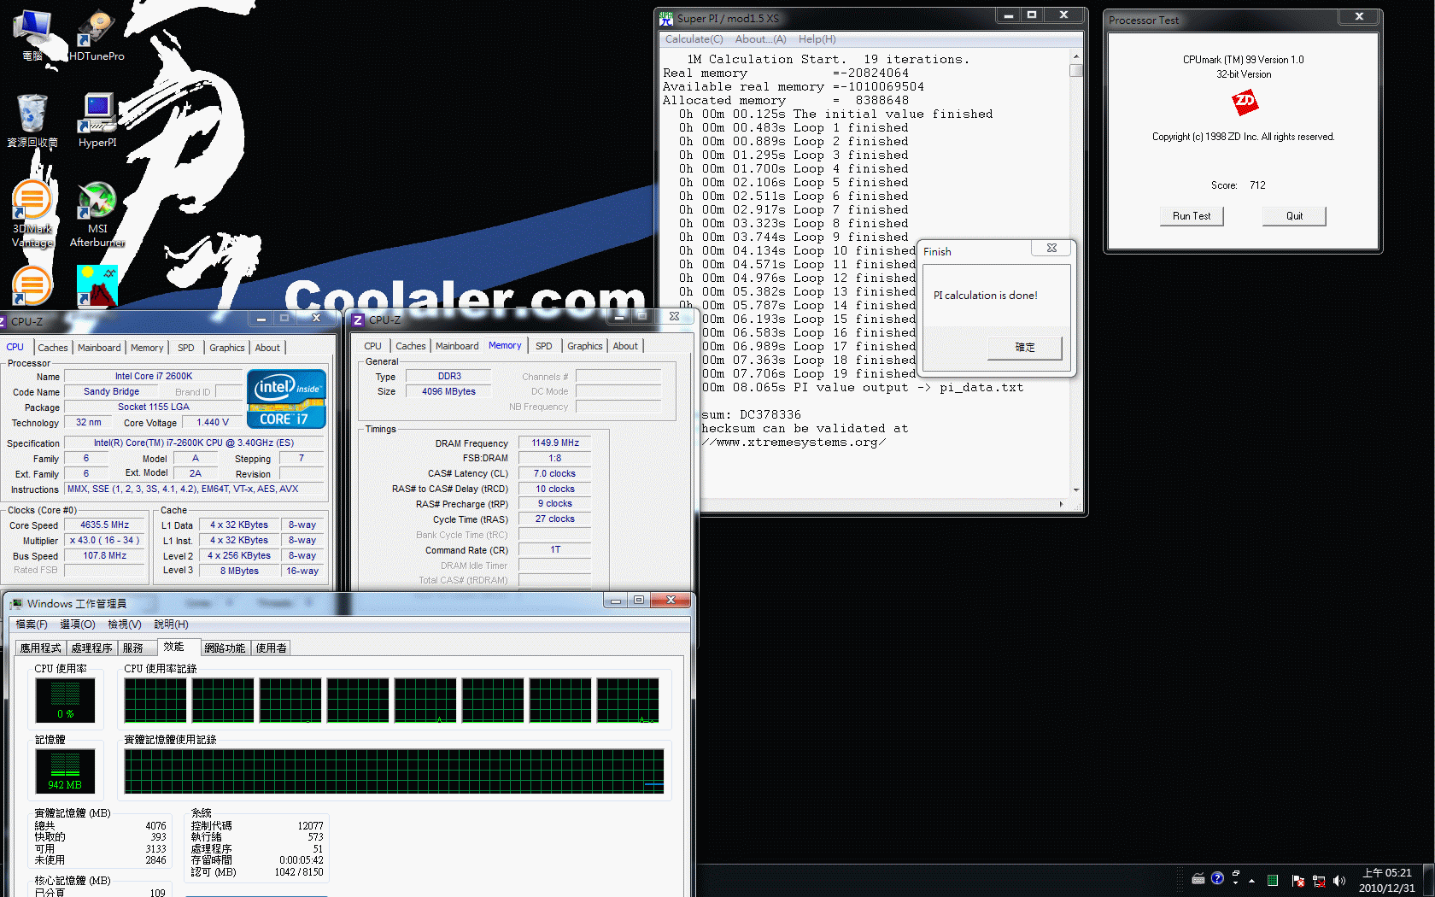Screen dimensions: 1435x897
Task: Switch to 應用程式 tab in Task Manager
Action: coord(41,648)
